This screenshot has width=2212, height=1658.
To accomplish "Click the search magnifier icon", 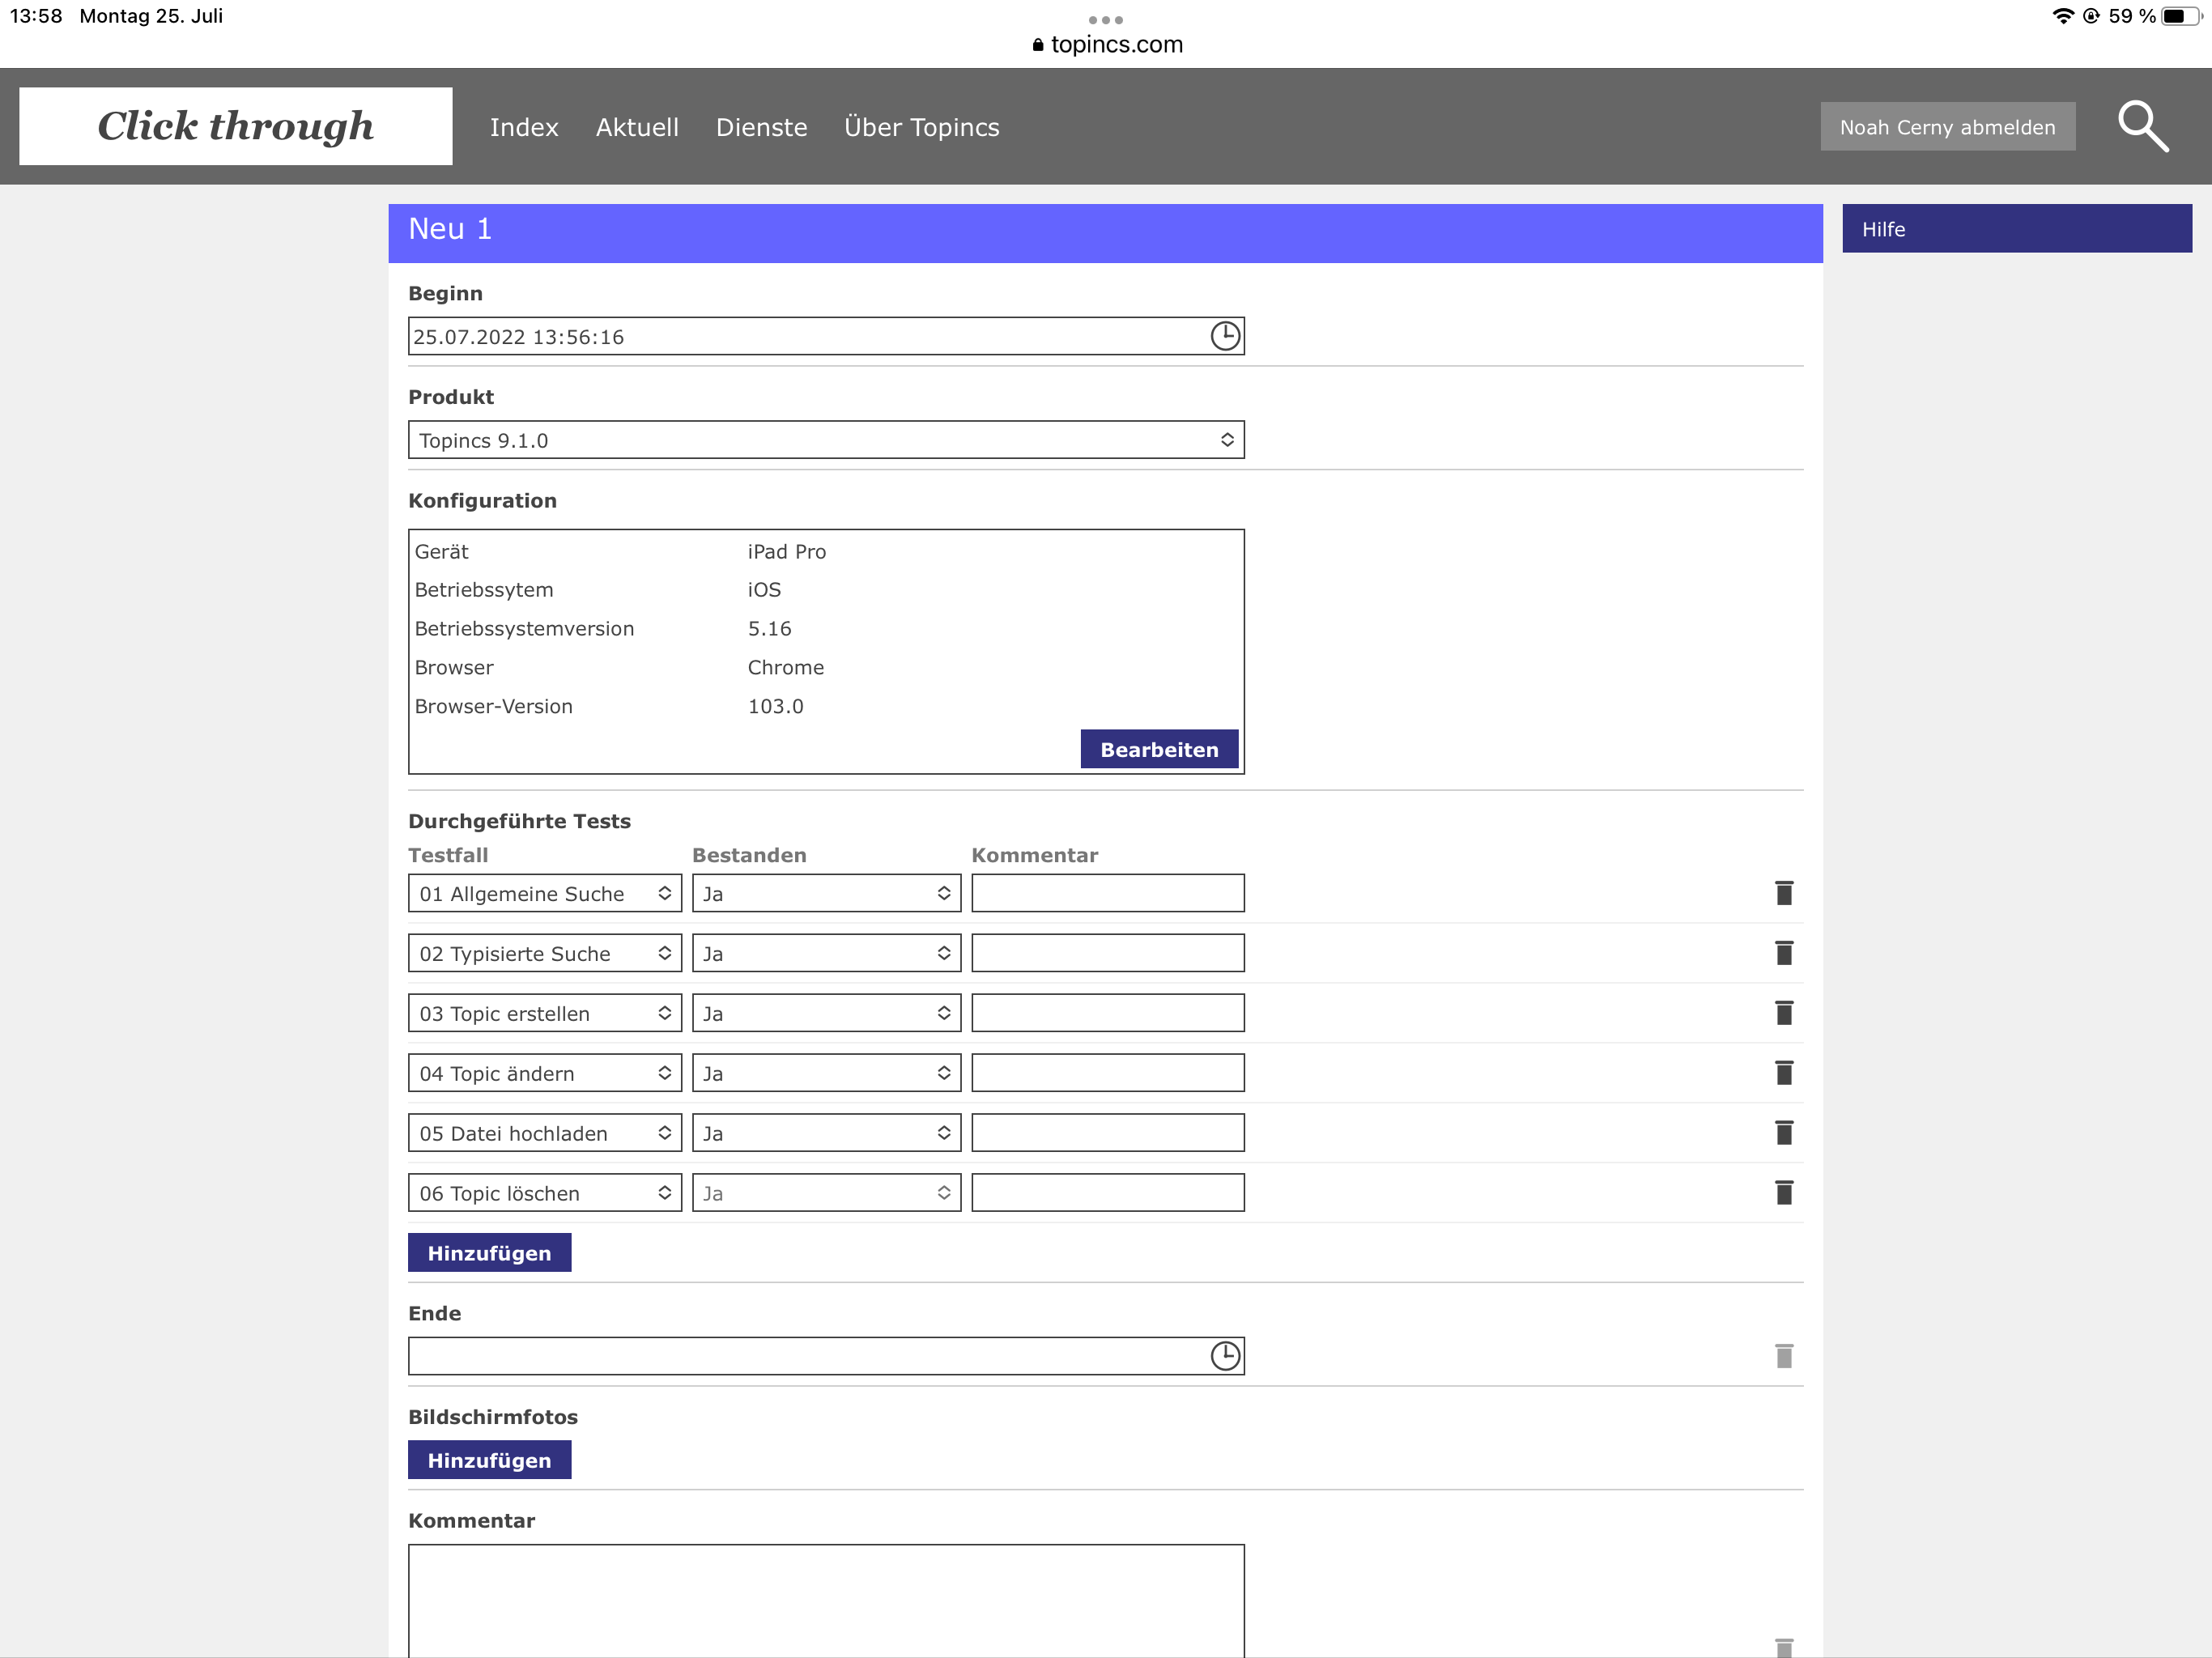I will click(2142, 127).
